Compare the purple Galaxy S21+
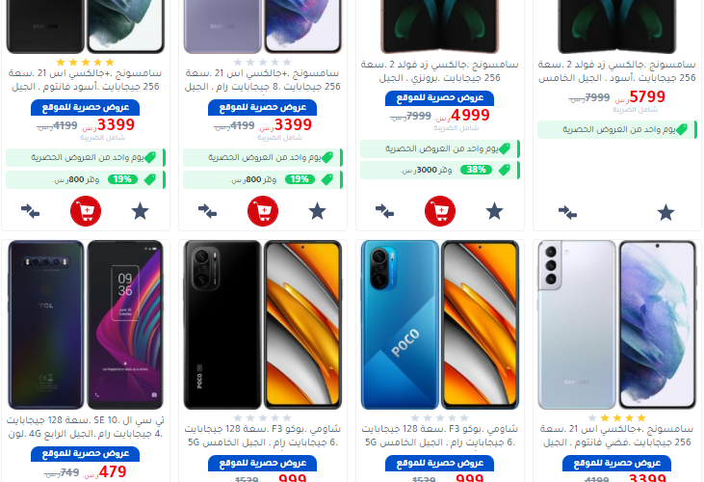704x482 pixels. click(207, 211)
